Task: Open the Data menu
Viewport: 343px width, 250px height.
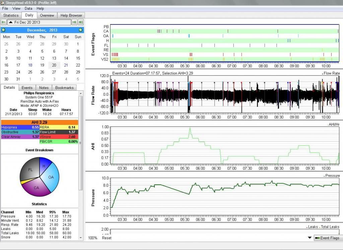Action: click(28, 8)
